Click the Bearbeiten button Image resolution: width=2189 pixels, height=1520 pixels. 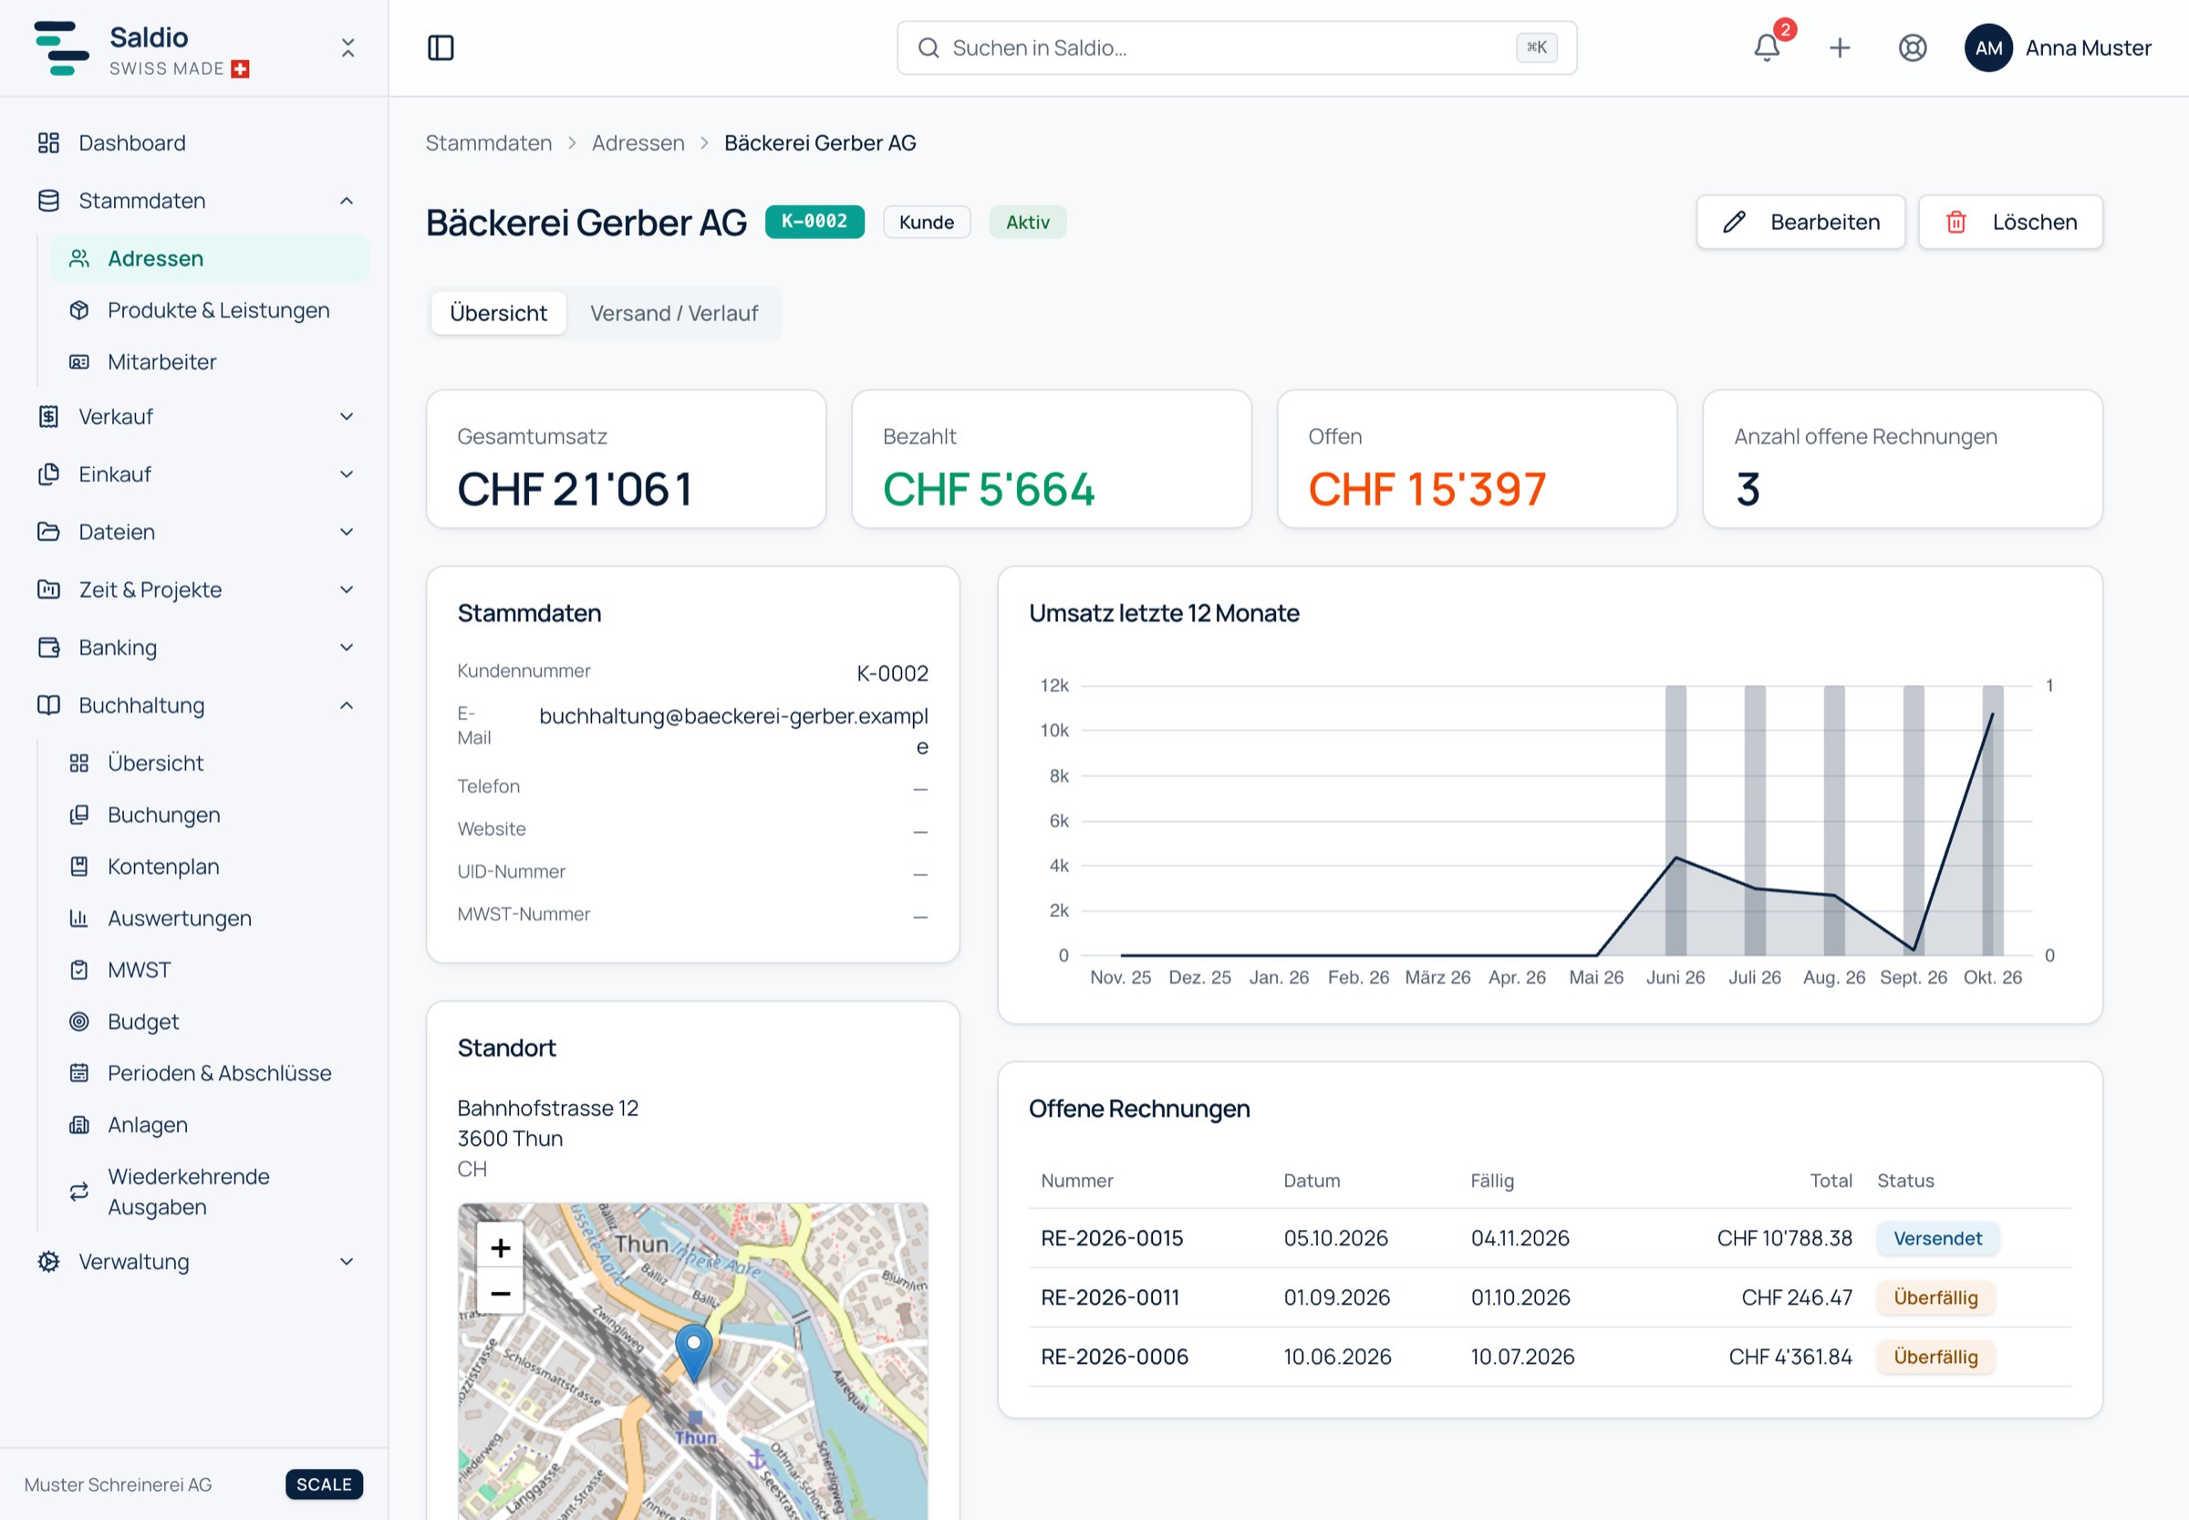click(1800, 222)
